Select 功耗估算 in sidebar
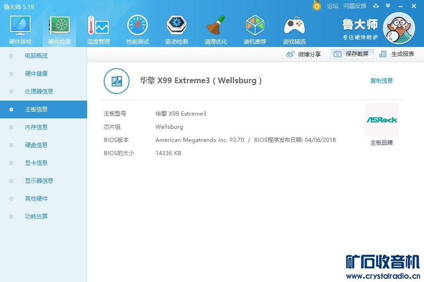This screenshot has height=282, width=424. (x=43, y=216)
